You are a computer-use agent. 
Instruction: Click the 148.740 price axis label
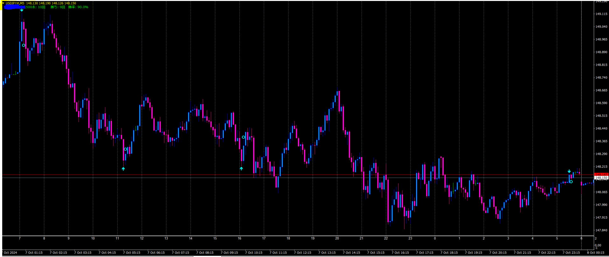click(x=601, y=78)
